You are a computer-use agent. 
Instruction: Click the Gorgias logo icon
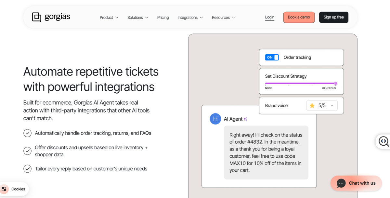click(x=37, y=17)
